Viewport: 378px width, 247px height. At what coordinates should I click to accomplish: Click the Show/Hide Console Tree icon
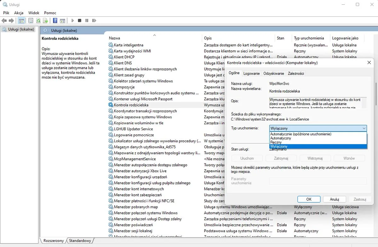(21, 21)
